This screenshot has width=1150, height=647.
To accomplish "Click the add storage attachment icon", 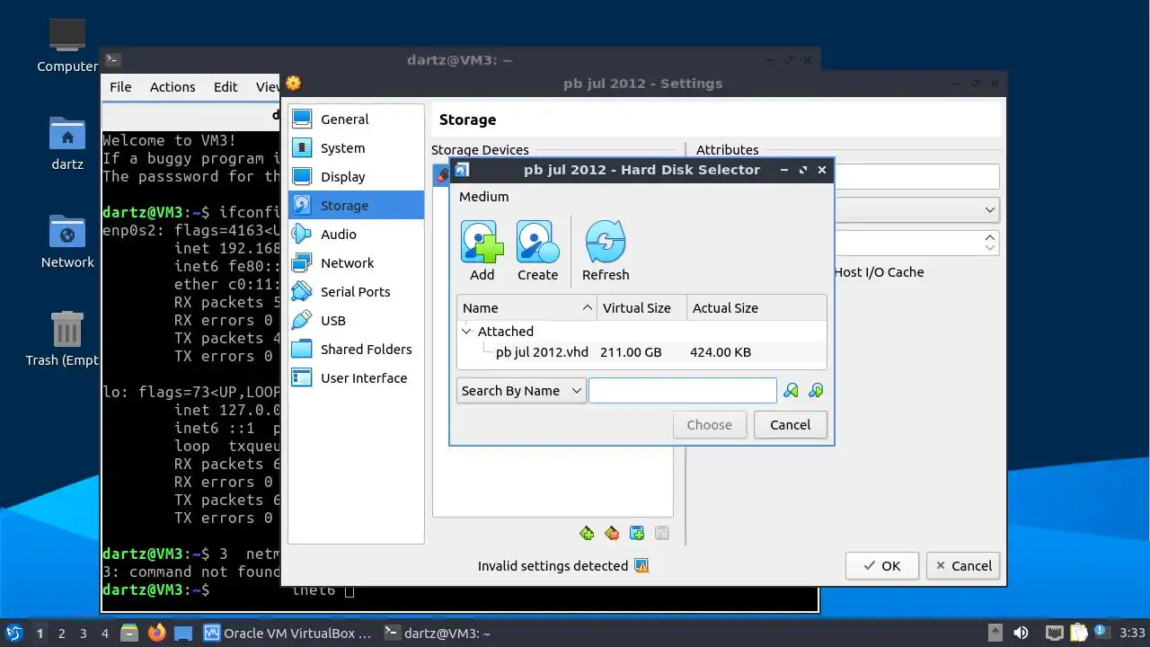I will pyautogui.click(x=637, y=533).
